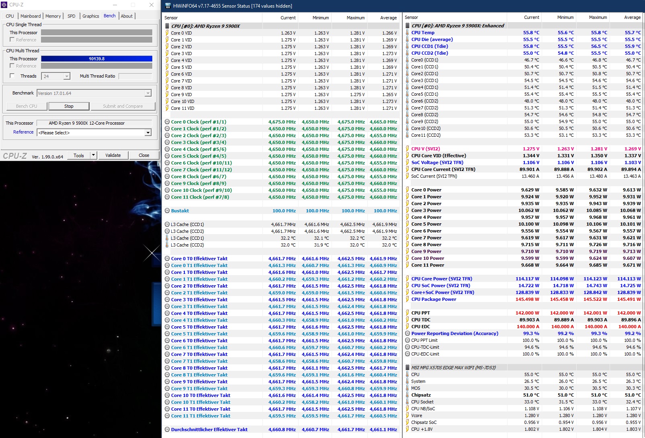Open the Threads count dropdown
645x438 pixels.
(67, 76)
